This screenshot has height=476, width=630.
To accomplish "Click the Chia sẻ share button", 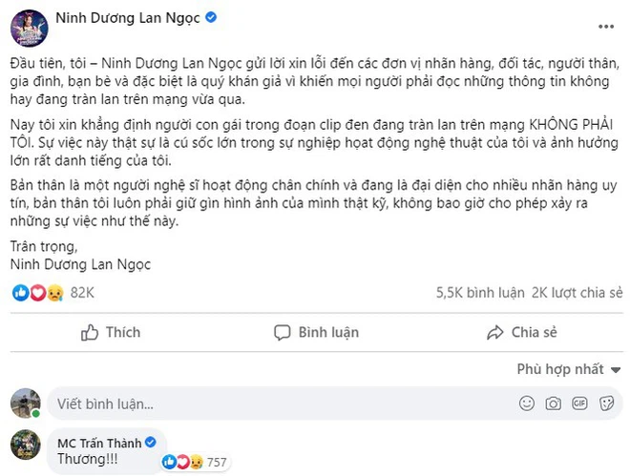I will pyautogui.click(x=521, y=333).
